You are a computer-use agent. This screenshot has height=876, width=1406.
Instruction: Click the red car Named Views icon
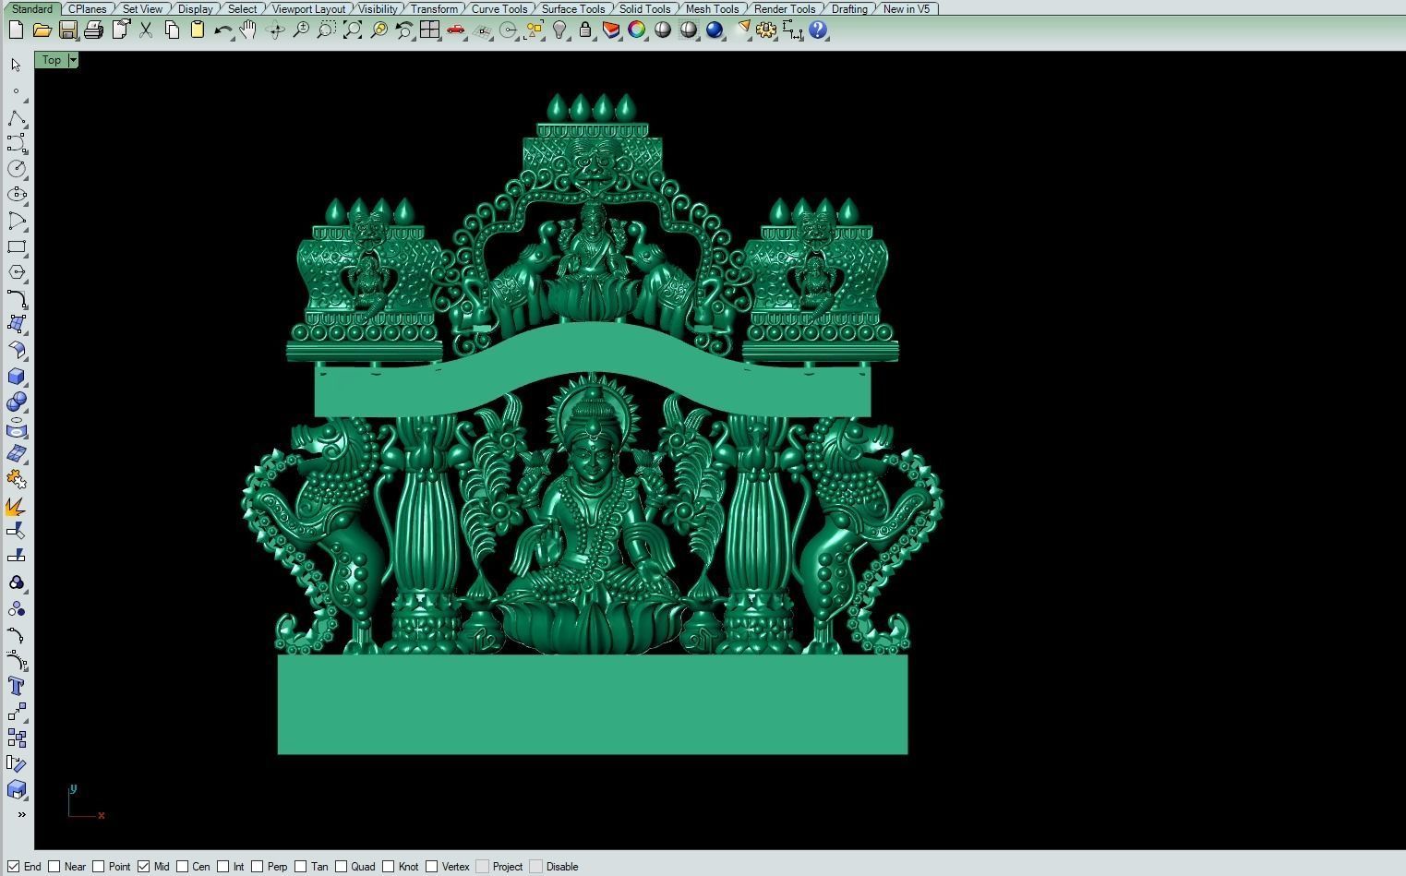(455, 30)
